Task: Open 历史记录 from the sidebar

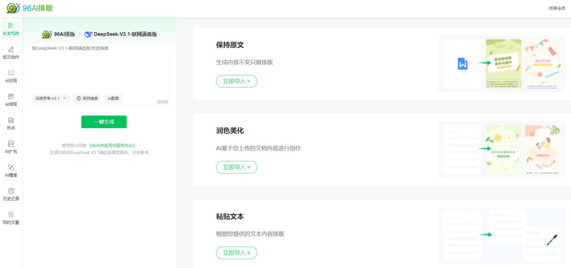Action: 11,194
